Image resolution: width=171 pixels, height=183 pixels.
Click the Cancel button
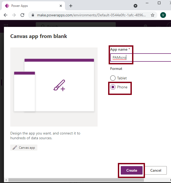coord(156,170)
